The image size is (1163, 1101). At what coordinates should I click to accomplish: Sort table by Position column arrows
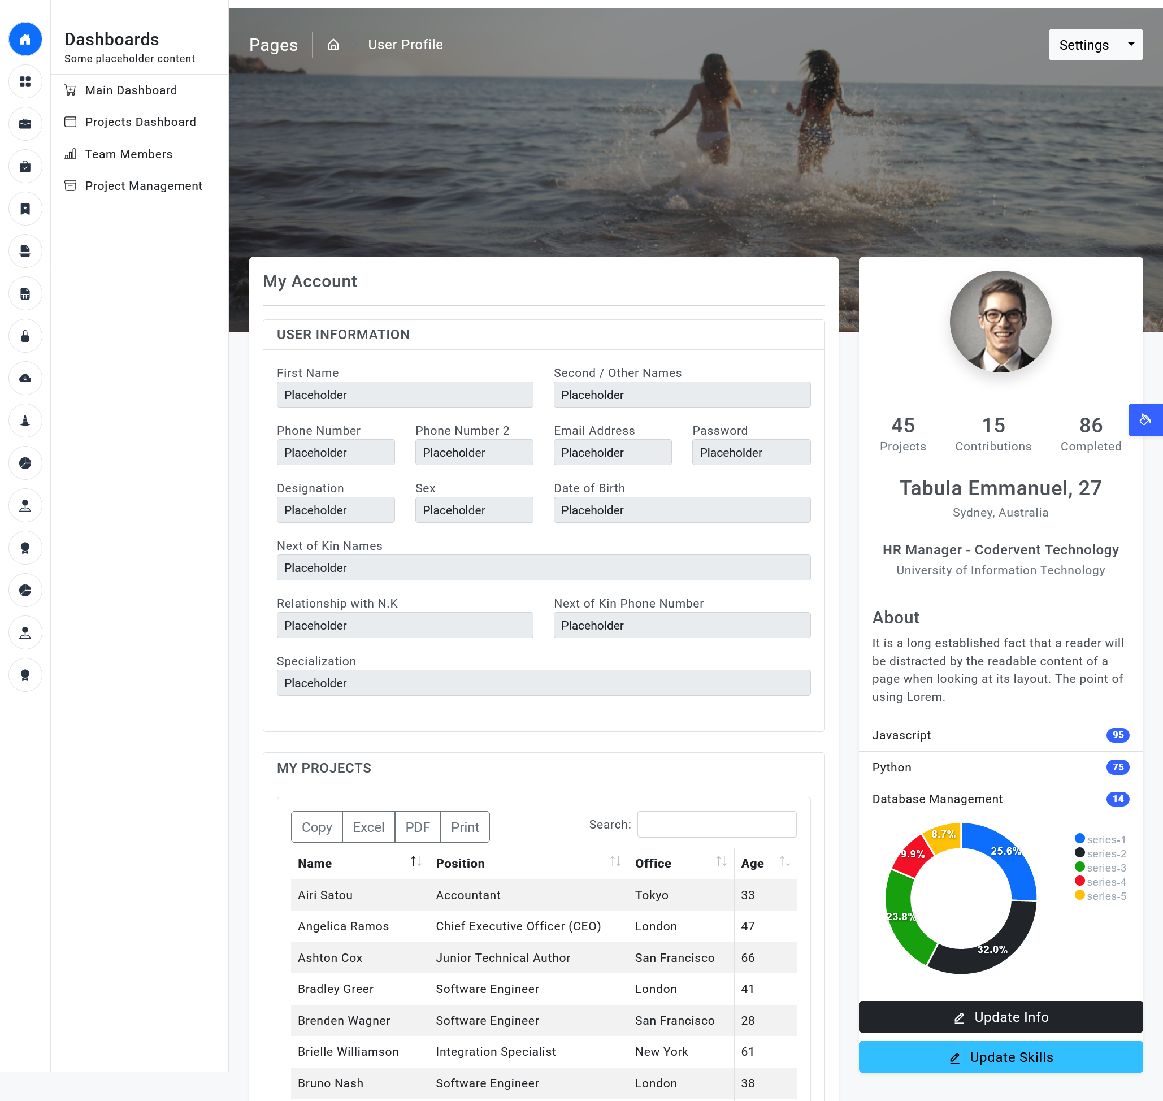[x=615, y=861]
